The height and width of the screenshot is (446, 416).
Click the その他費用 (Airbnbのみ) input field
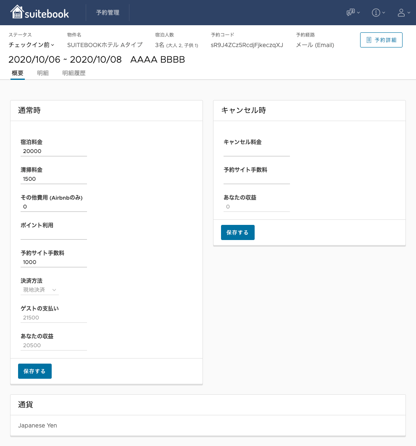click(53, 206)
